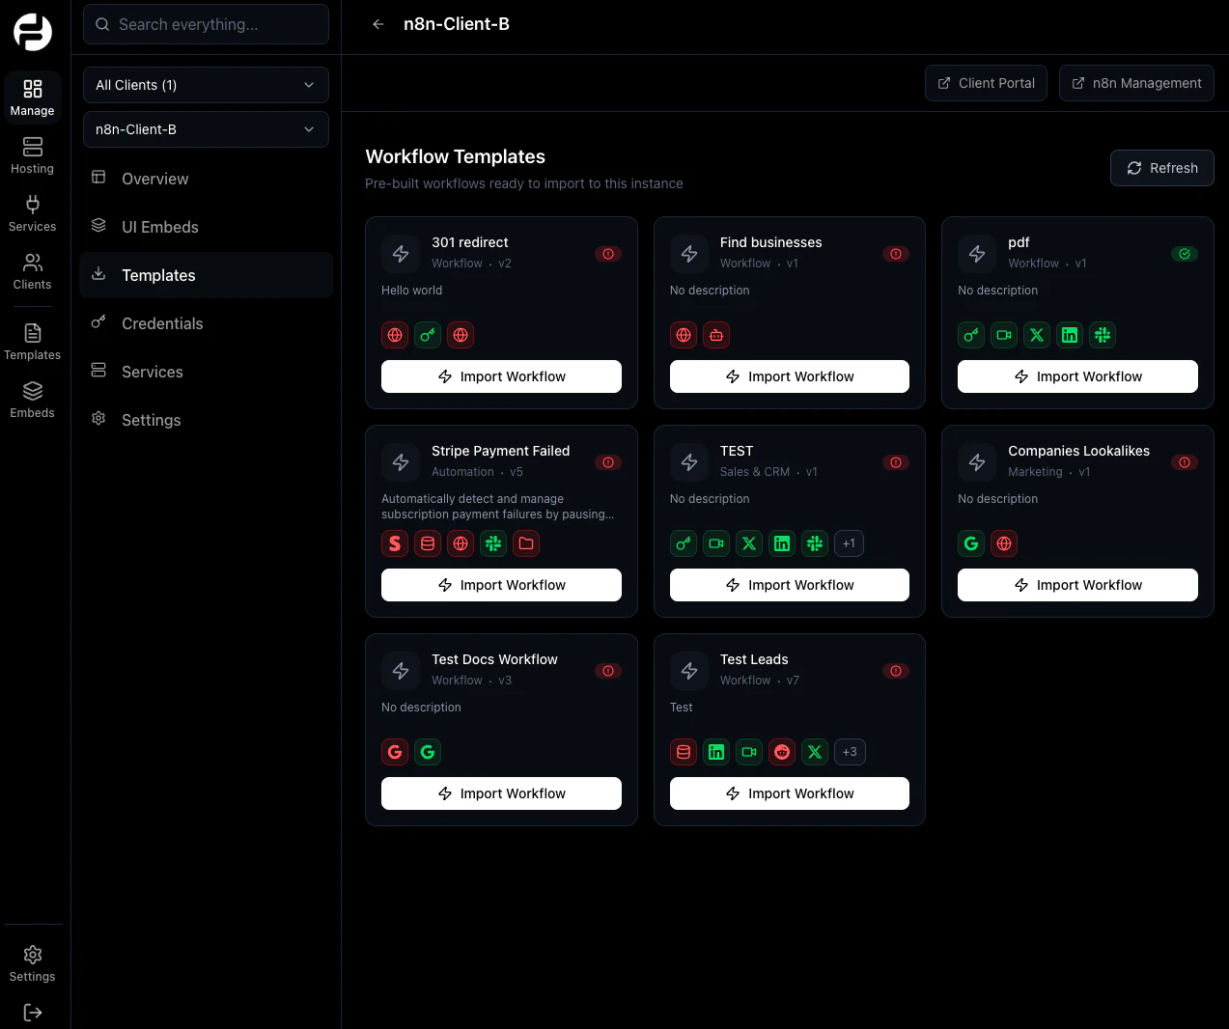Click the Google icon on Companies Lookalikes

pyautogui.click(x=970, y=543)
